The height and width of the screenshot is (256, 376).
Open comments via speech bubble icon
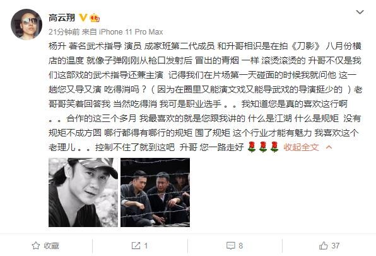pos(231,246)
